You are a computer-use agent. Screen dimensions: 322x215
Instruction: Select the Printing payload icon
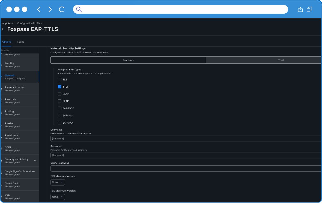tap(2, 113)
